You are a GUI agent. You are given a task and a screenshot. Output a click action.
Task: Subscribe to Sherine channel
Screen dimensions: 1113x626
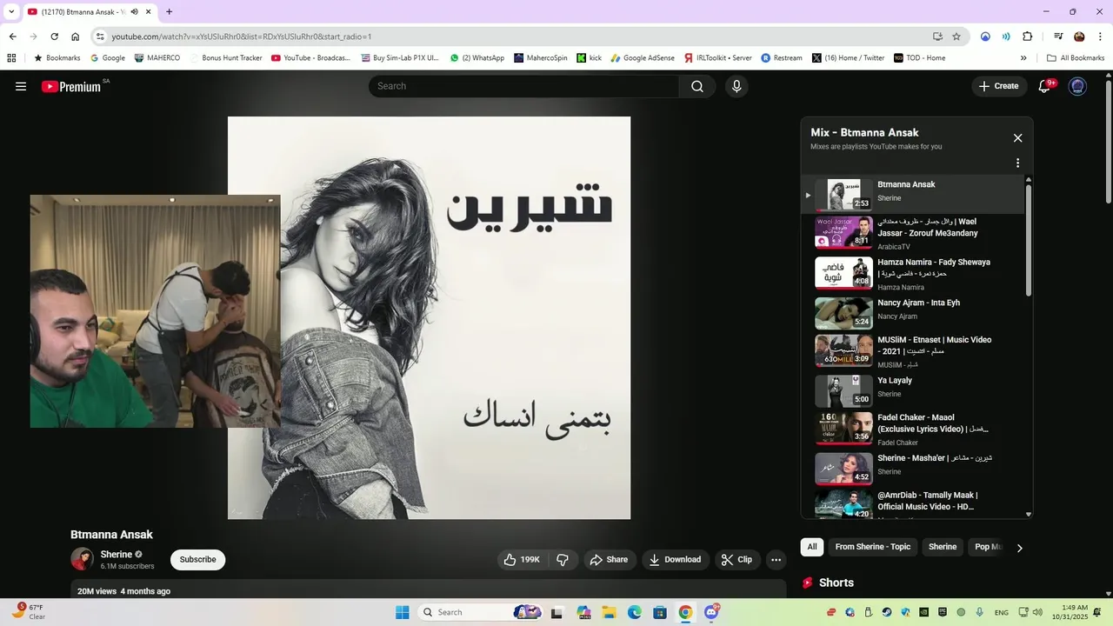point(197,560)
